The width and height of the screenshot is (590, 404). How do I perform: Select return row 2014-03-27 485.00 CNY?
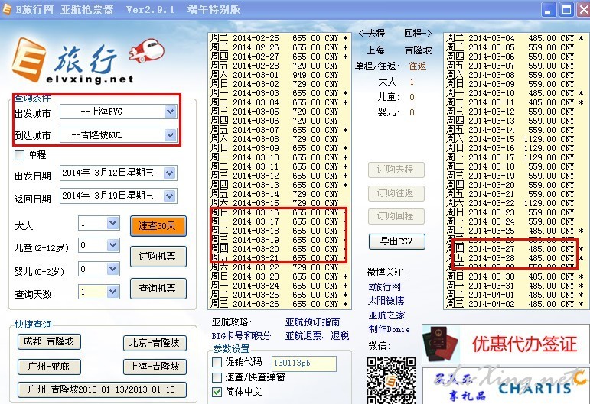tap(515, 249)
